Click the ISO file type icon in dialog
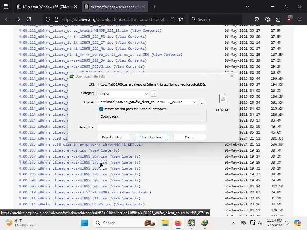The image size is (307, 230). point(223,98)
